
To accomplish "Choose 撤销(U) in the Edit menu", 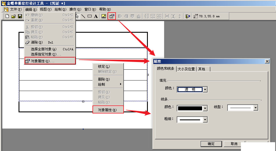I will pyautogui.click(x=50, y=15).
